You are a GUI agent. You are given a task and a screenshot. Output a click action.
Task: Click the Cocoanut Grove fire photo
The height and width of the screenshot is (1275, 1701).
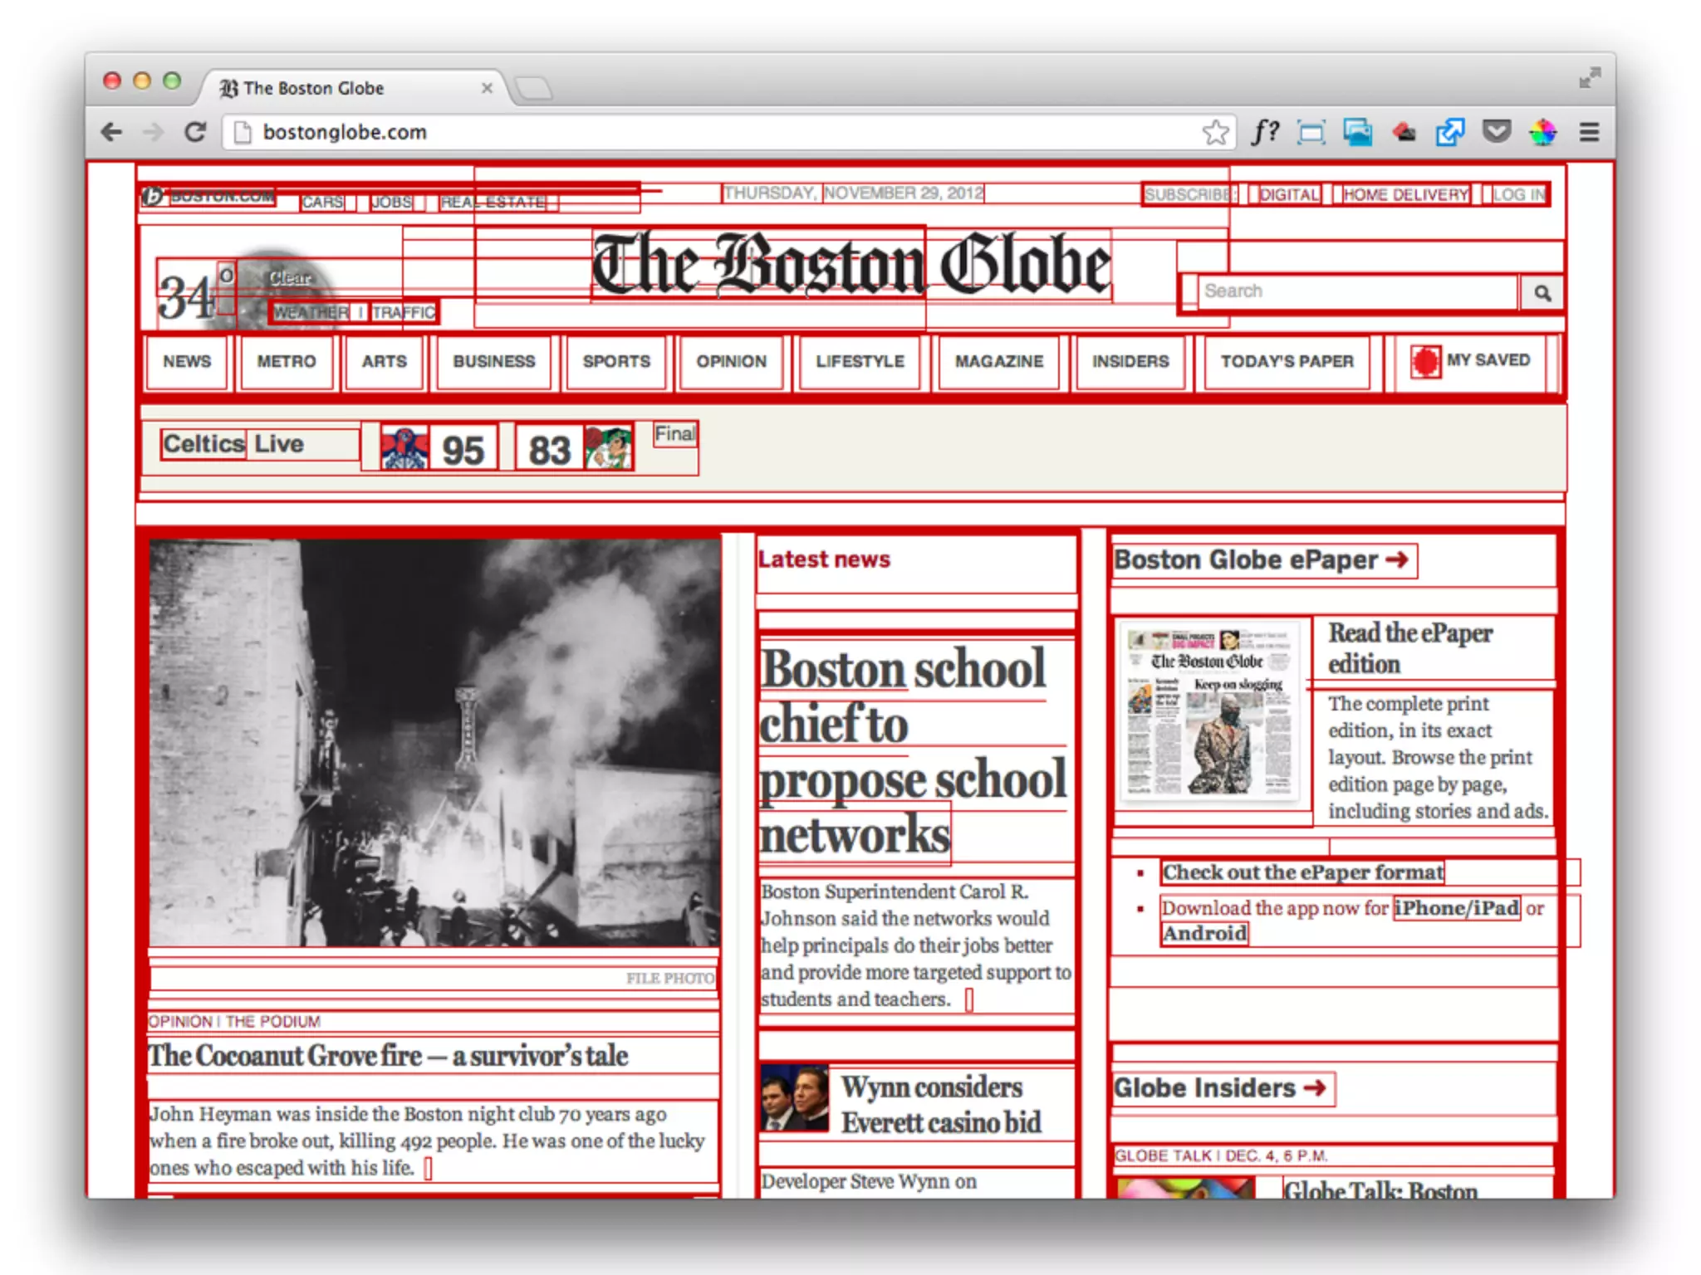point(434,742)
